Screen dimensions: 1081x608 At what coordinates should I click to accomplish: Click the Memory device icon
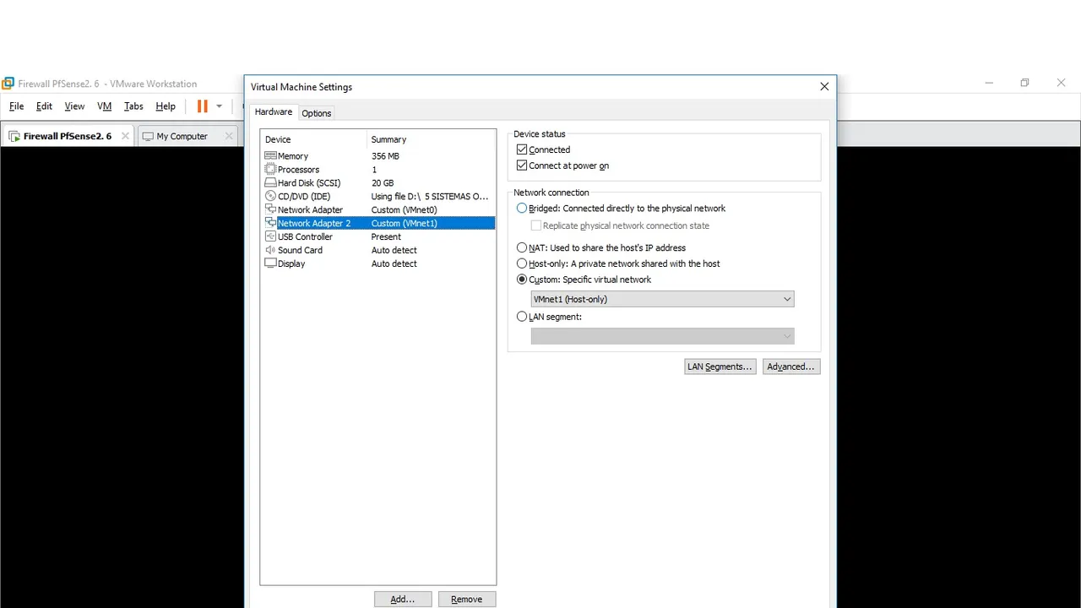click(x=270, y=156)
